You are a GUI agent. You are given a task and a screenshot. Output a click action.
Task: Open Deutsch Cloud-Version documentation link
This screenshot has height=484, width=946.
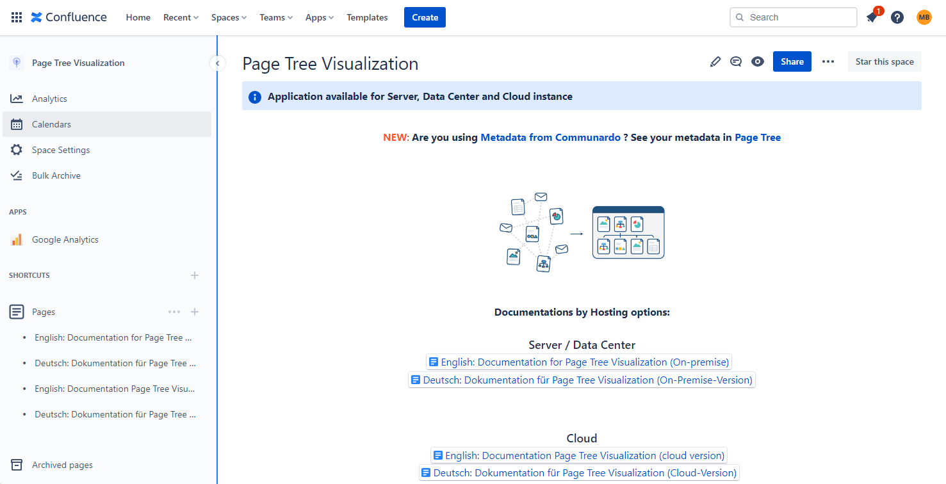pyautogui.click(x=579, y=472)
